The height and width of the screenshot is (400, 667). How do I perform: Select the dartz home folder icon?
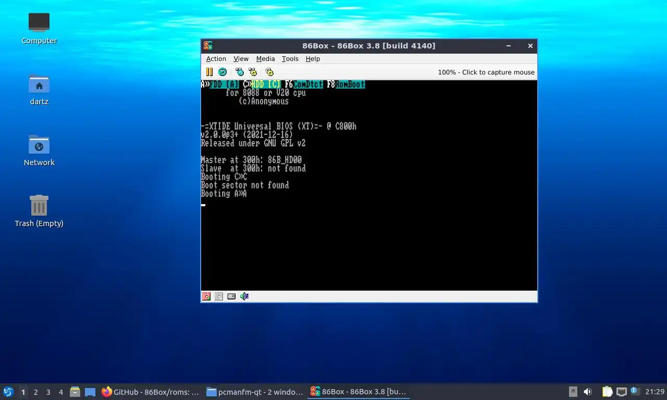pyautogui.click(x=39, y=89)
